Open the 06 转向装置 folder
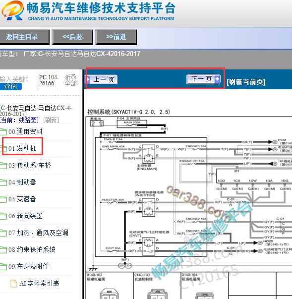 (x=25, y=216)
